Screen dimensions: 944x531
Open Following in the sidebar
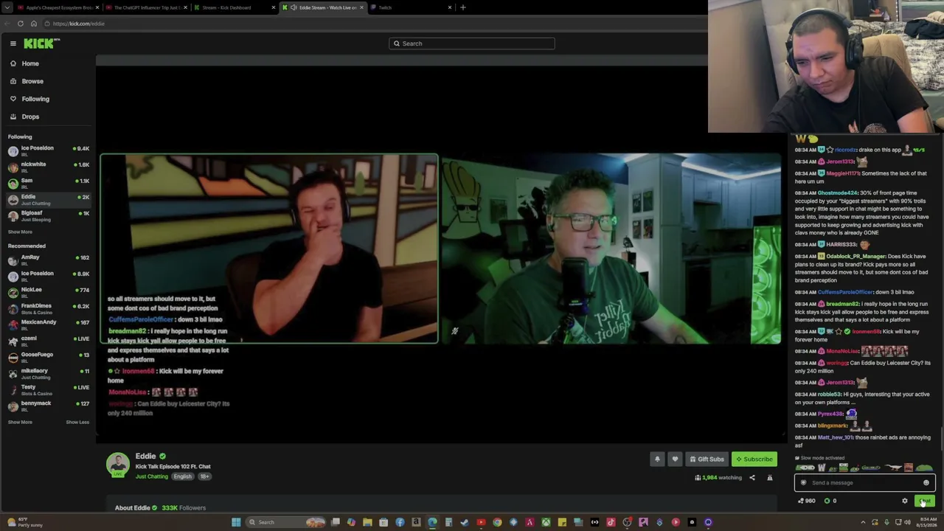[35, 99]
